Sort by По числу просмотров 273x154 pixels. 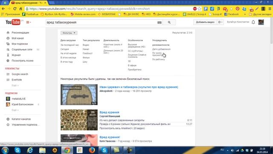click(157, 54)
